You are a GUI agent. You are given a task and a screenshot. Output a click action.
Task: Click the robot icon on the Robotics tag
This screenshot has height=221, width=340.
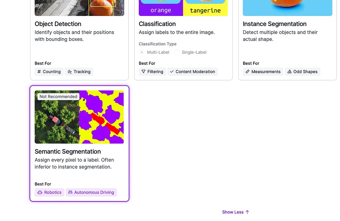[x=39, y=192]
